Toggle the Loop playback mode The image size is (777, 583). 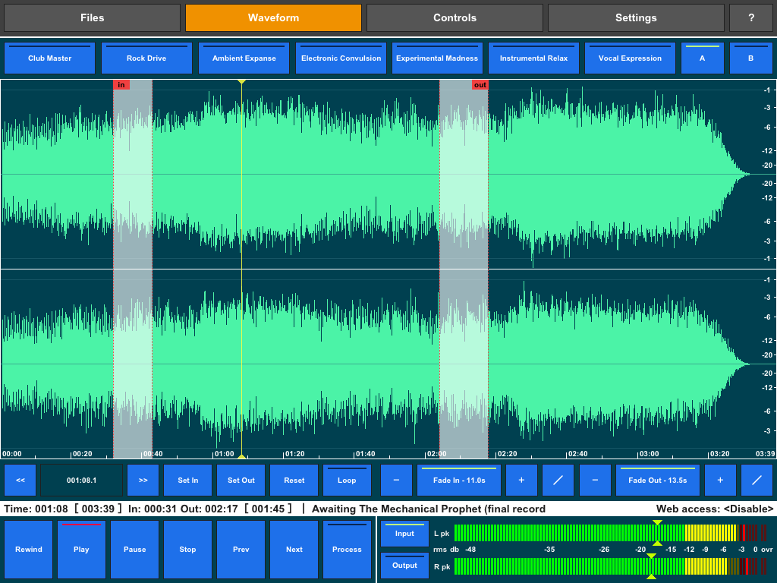tap(347, 481)
